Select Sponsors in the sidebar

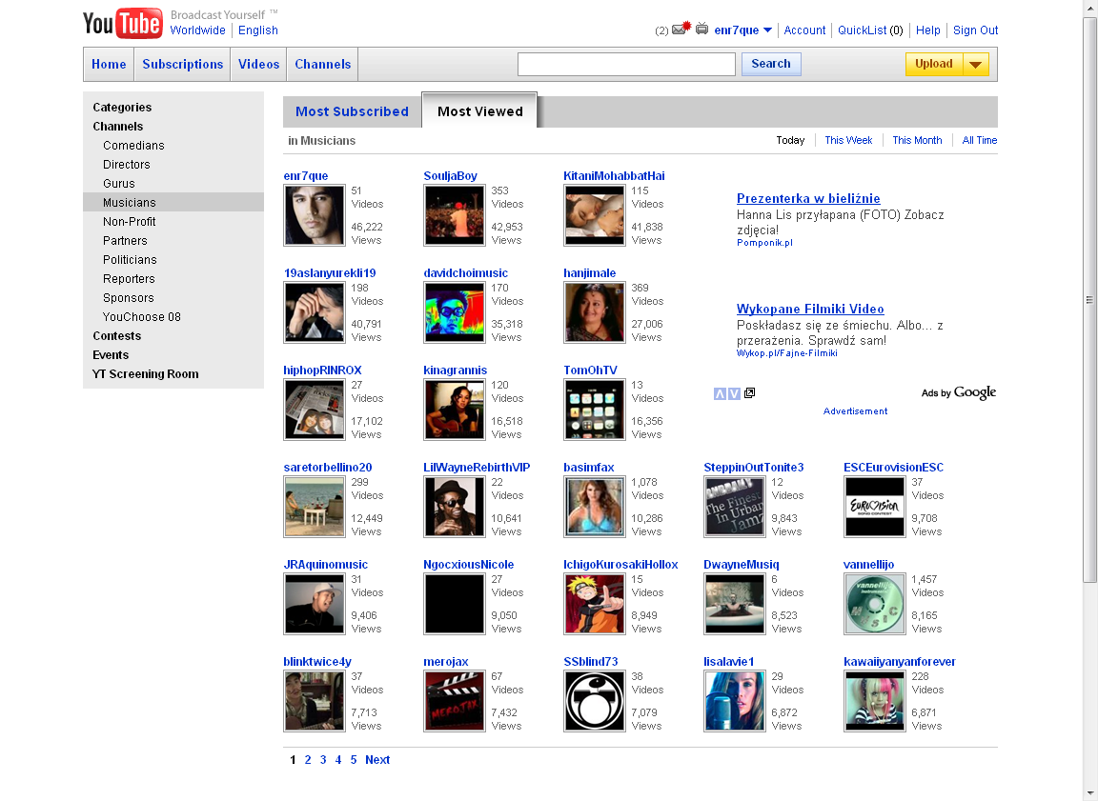pos(128,298)
